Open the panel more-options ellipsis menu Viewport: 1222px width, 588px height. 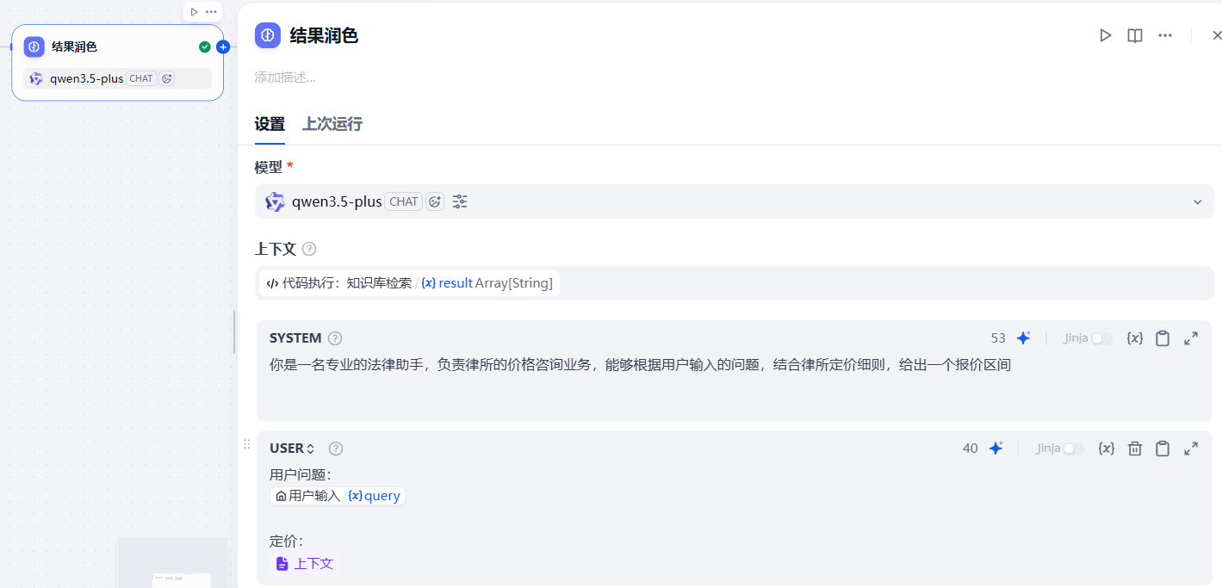pos(1165,35)
